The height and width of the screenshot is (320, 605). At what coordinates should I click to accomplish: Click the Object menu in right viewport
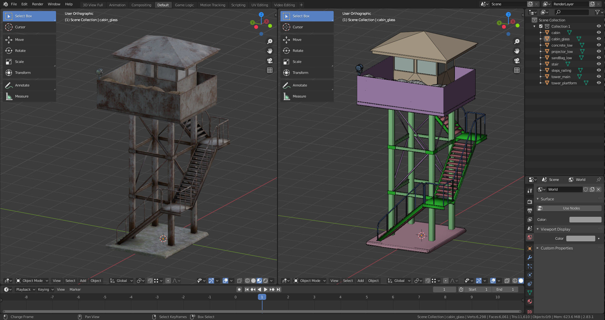(x=373, y=281)
